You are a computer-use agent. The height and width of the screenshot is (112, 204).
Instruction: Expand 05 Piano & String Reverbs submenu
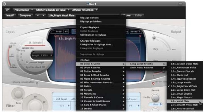101,79
